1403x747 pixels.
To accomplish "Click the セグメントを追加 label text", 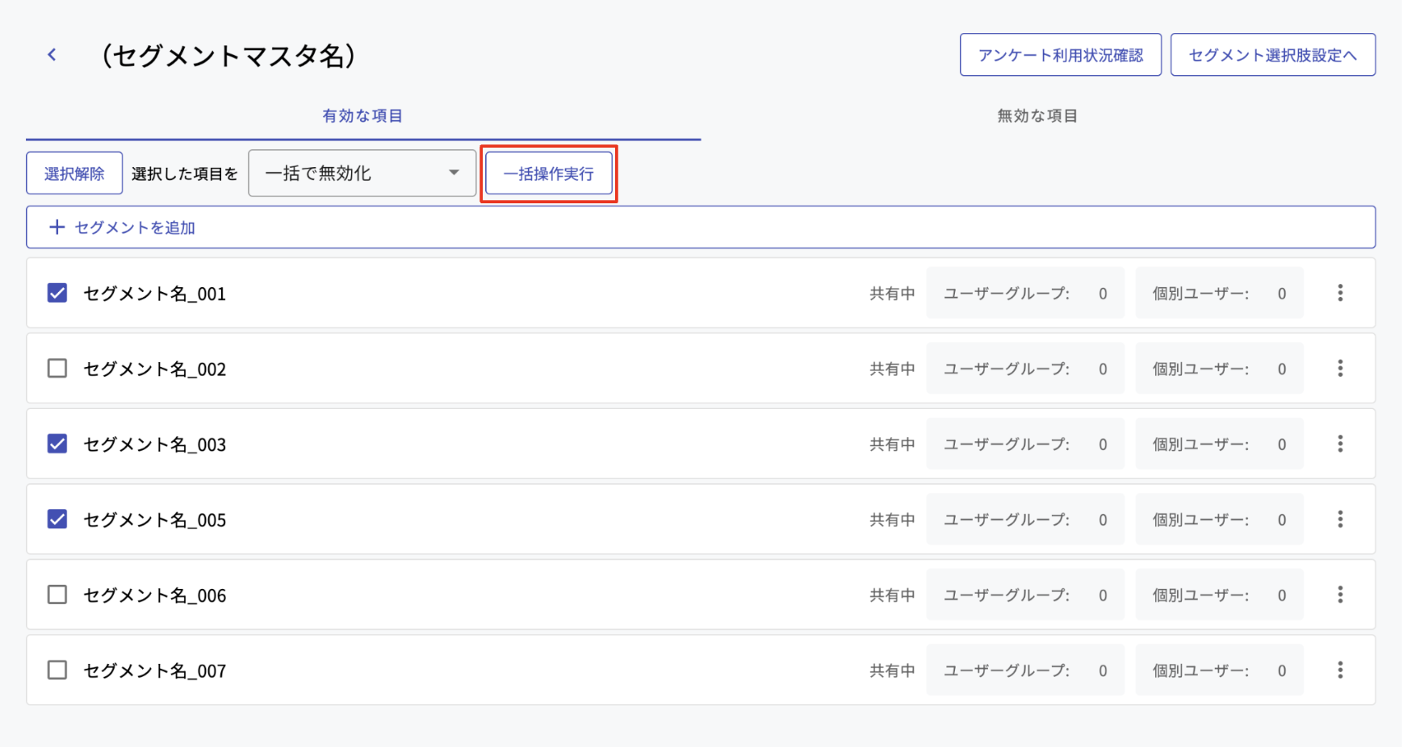I will [135, 227].
